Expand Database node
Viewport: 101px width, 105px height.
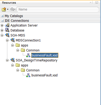pos(2,30)
